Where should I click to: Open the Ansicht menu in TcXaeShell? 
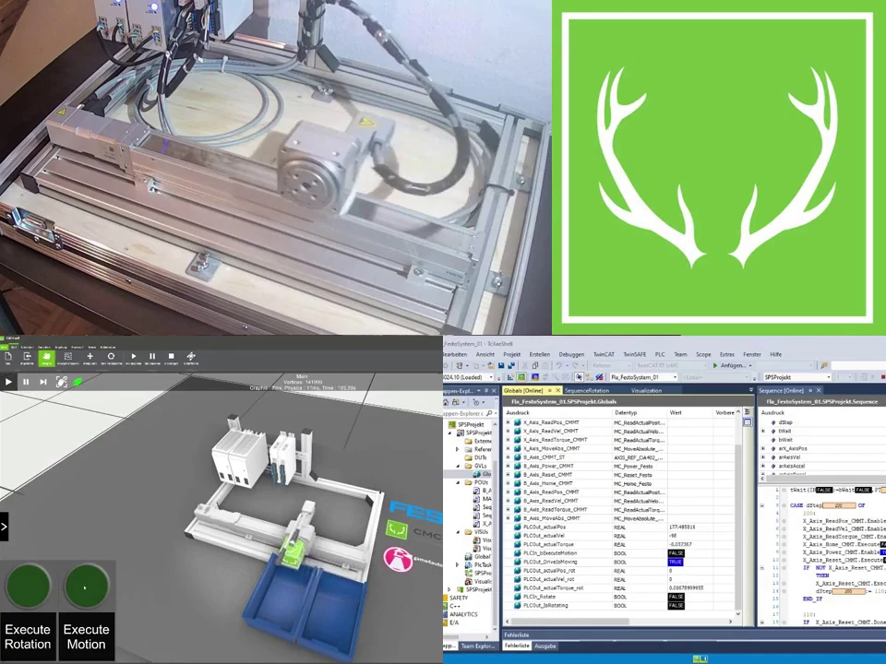point(485,354)
